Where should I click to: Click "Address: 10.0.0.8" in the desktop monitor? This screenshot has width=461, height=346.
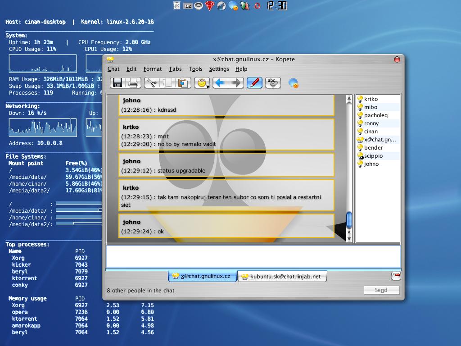[x=36, y=143]
